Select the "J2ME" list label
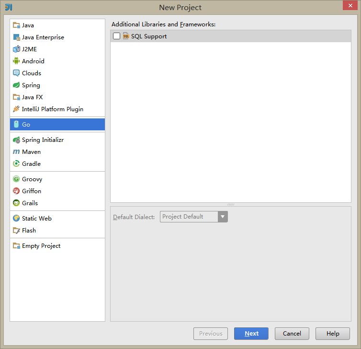The width and height of the screenshot is (361, 349). [x=30, y=49]
